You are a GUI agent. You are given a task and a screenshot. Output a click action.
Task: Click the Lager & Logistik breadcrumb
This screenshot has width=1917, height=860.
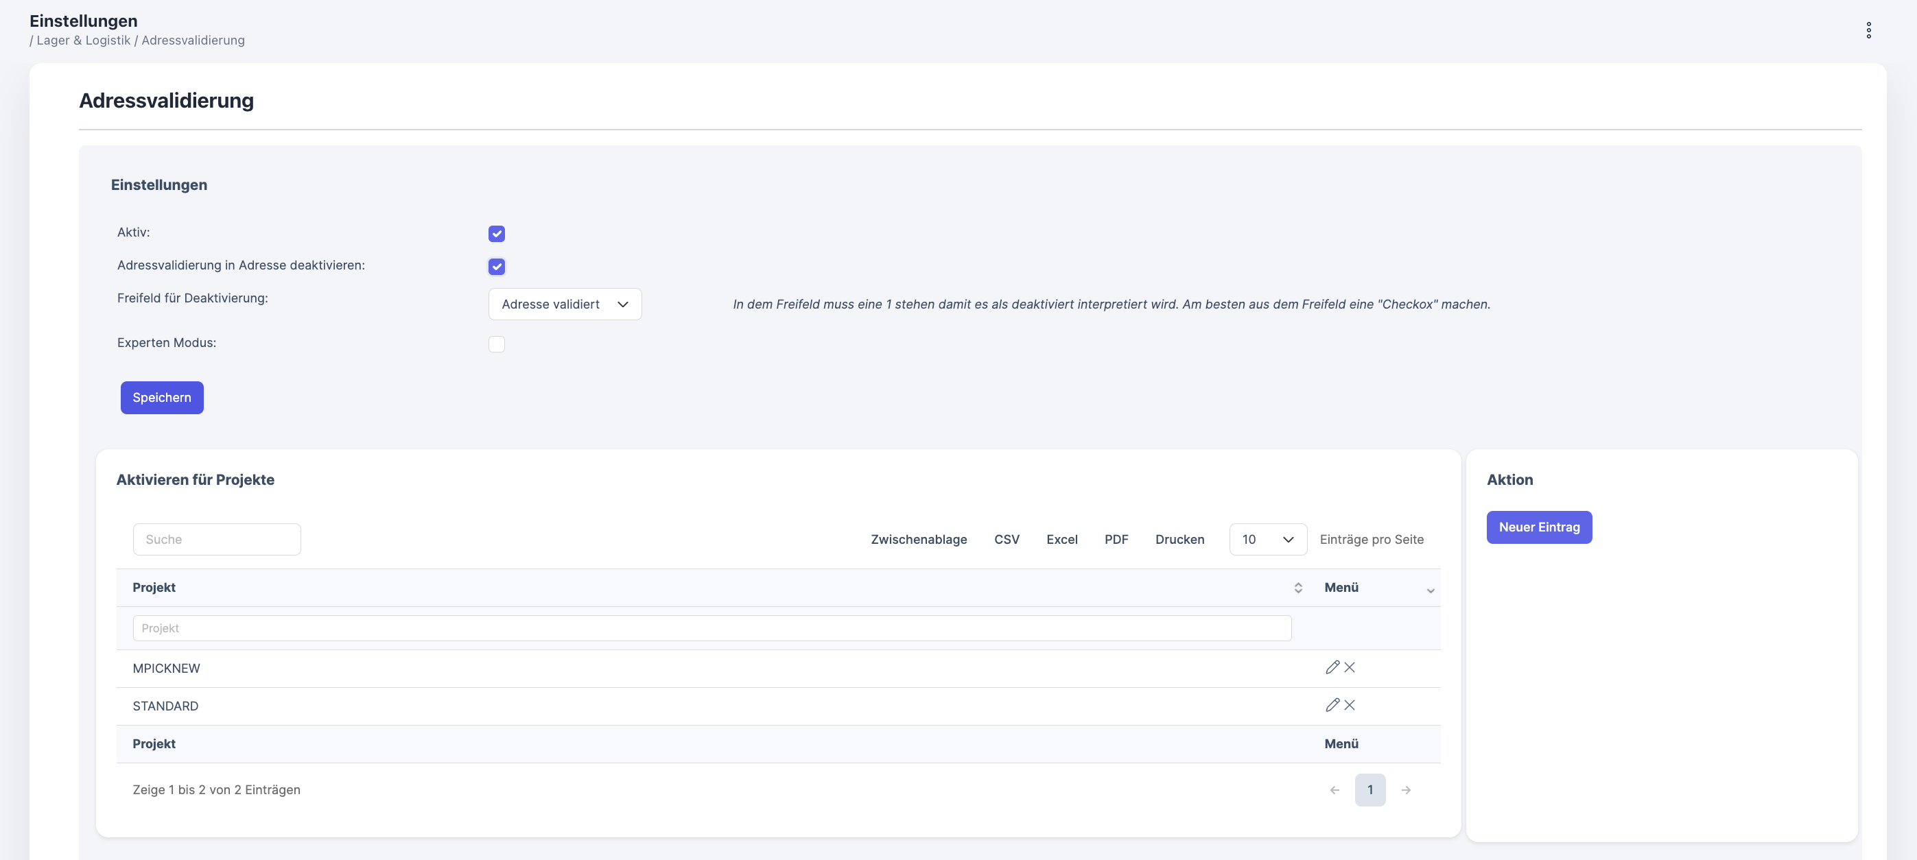(83, 40)
